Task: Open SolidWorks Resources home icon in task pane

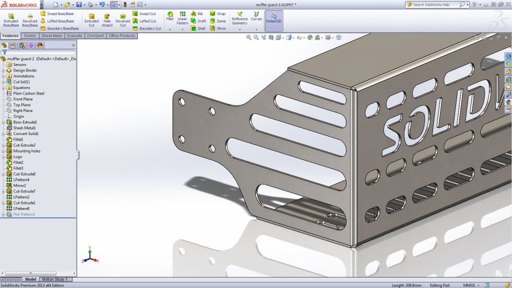Action: (508, 71)
